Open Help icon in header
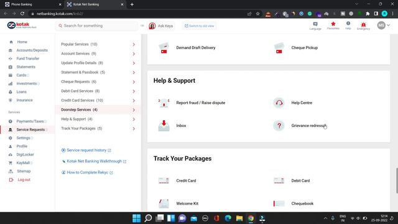The image size is (398, 224). click(348, 26)
